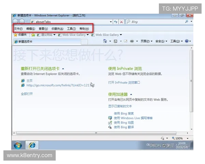Click 使用 Bing 地图 link
The width and height of the screenshot is (205, 164).
tap(124, 123)
